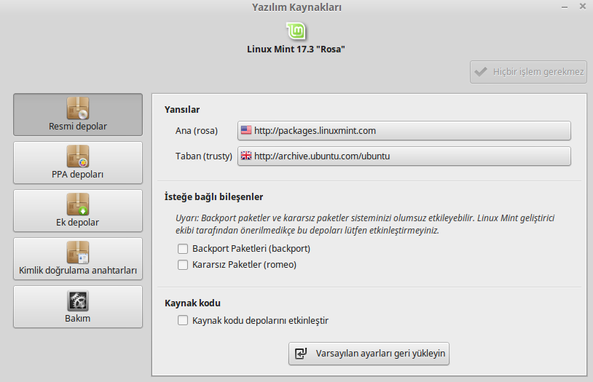Click the İsteğe bağlı bileşenler heading

[x=213, y=197]
